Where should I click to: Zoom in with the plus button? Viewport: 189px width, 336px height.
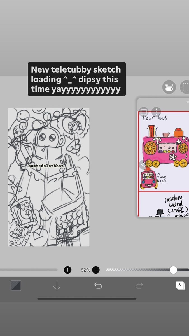tap(68, 270)
